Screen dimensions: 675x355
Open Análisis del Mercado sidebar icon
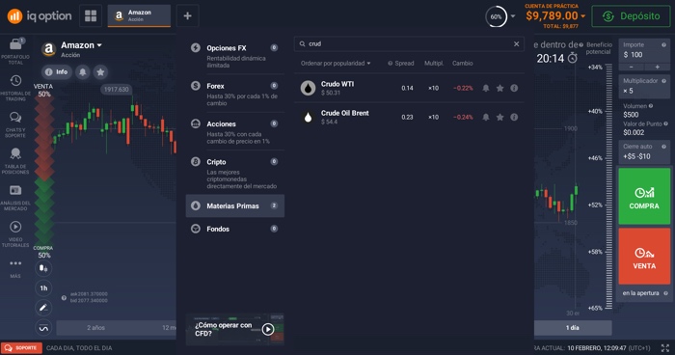click(15, 198)
